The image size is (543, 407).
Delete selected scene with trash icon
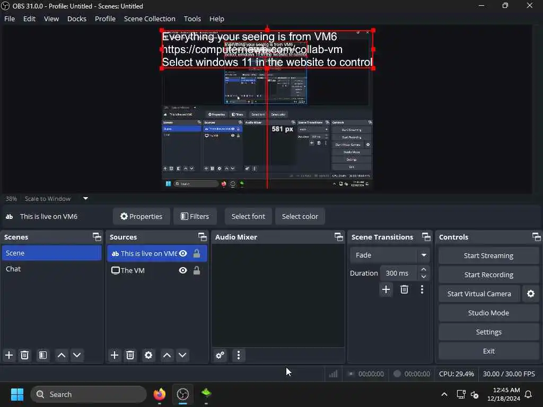click(x=24, y=355)
